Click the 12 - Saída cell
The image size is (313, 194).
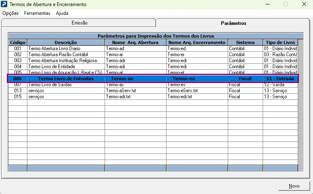click(280, 85)
